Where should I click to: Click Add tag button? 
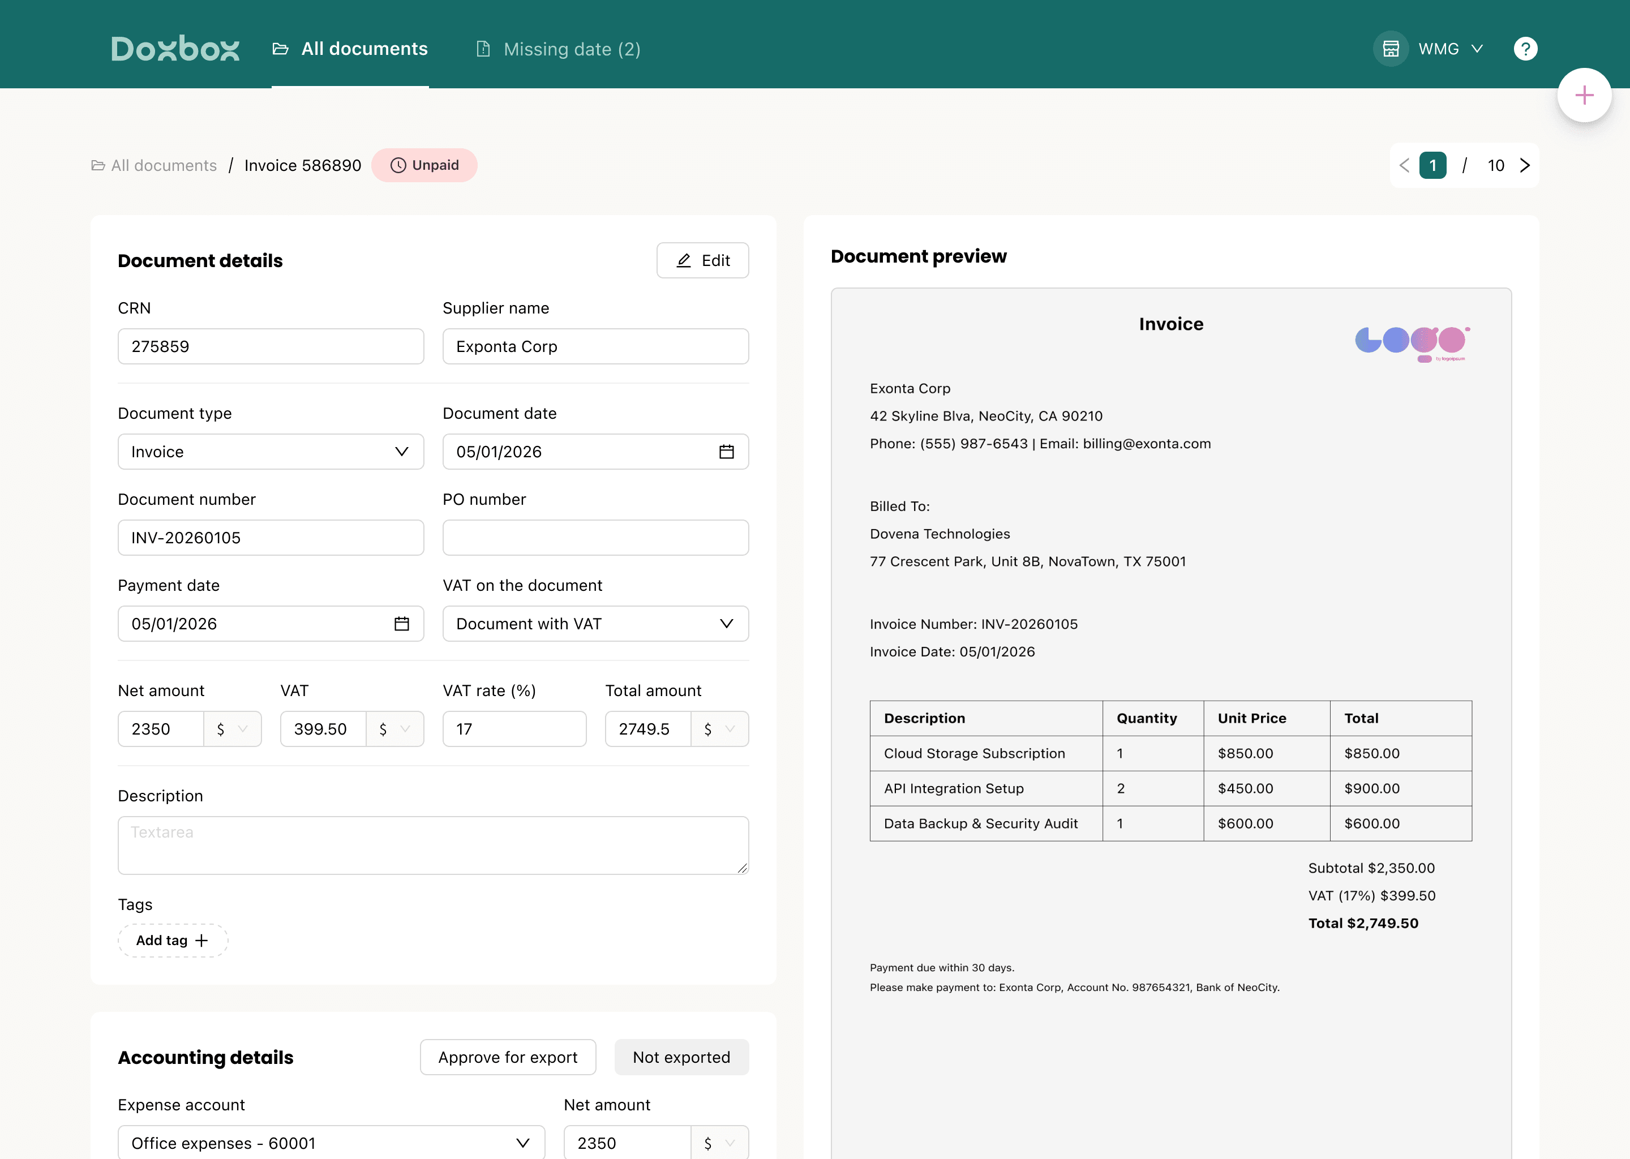click(173, 940)
